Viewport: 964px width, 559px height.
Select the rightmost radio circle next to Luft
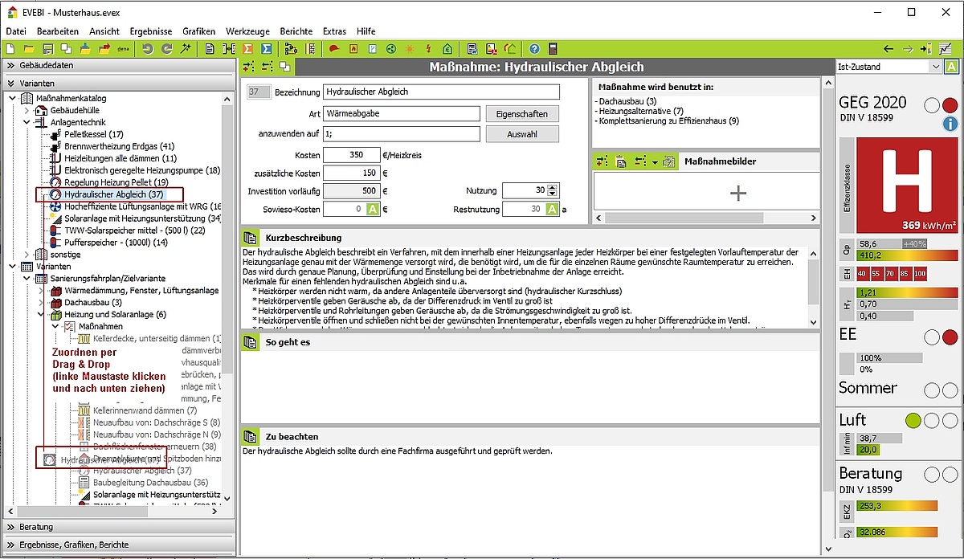(950, 420)
